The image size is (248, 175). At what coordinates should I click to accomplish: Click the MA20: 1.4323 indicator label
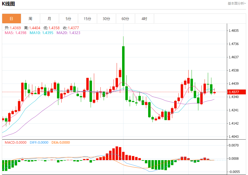[68, 33]
